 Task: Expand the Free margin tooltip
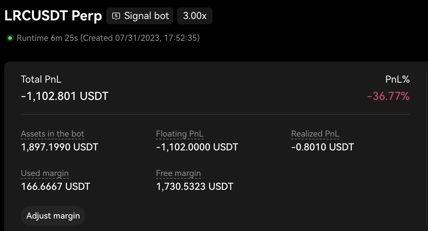point(178,173)
